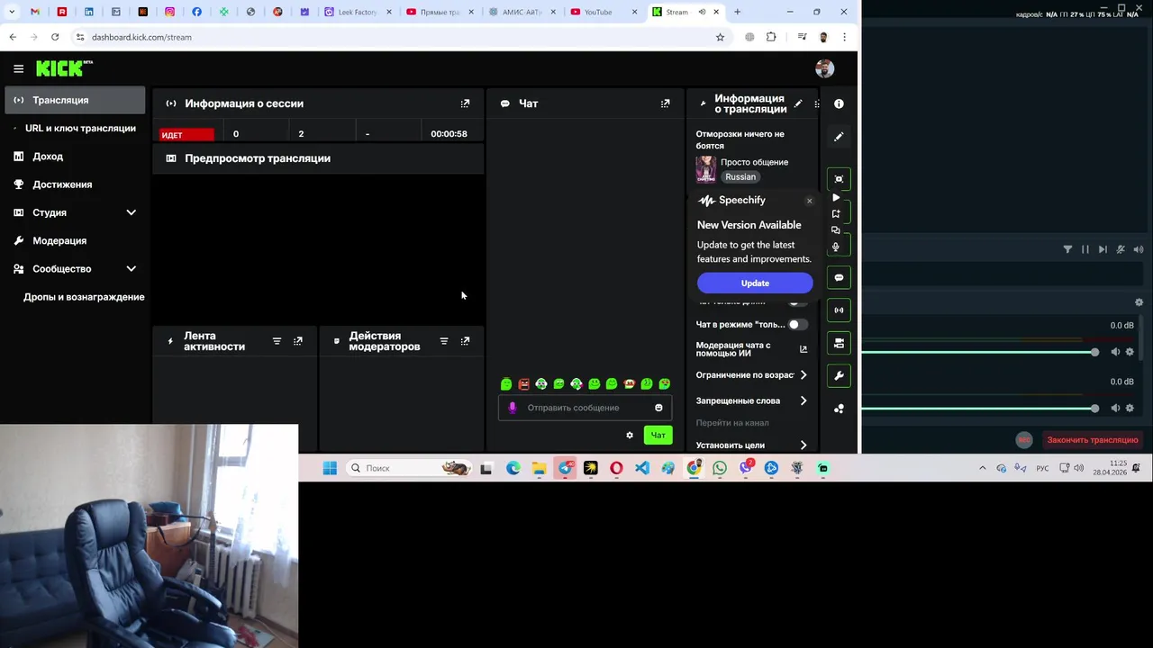This screenshot has height=648, width=1153.
Task: Pop out the Чат panel
Action: point(665,103)
